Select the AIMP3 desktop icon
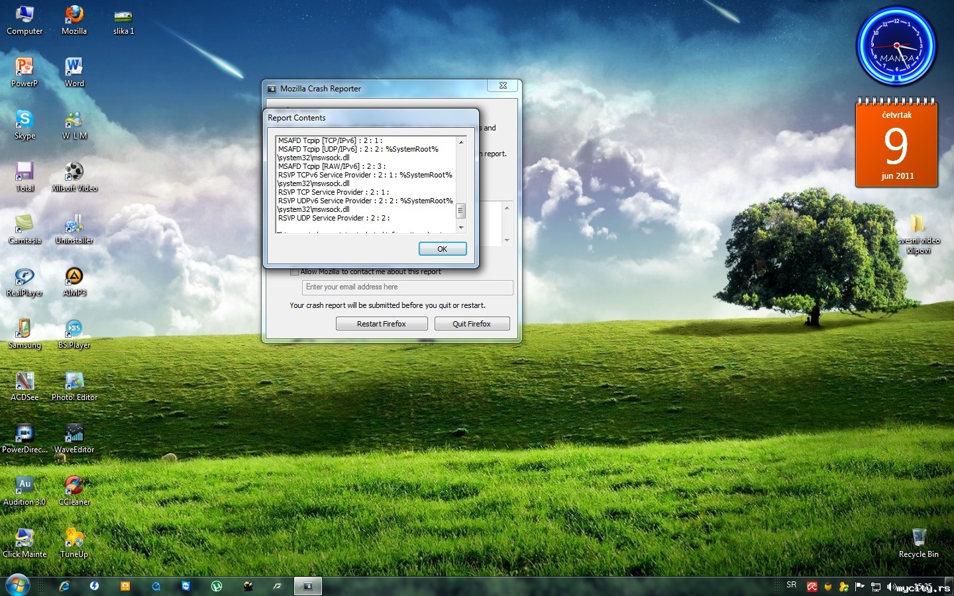 click(x=74, y=281)
